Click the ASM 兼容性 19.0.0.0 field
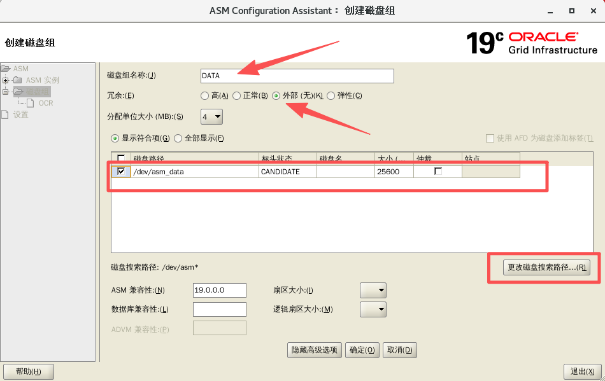605x381 pixels. pos(220,290)
